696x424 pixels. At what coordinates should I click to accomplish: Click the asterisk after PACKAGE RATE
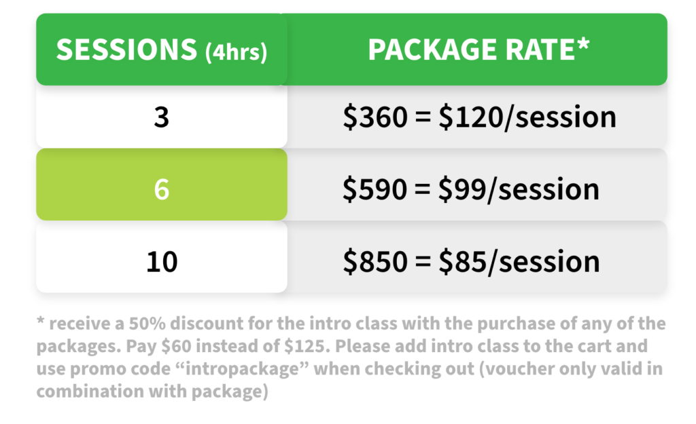(583, 46)
